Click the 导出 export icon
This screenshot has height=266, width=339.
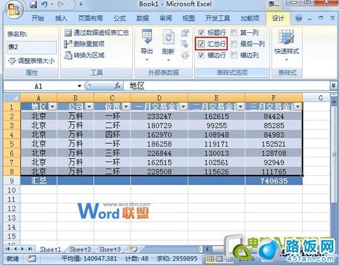147,37
